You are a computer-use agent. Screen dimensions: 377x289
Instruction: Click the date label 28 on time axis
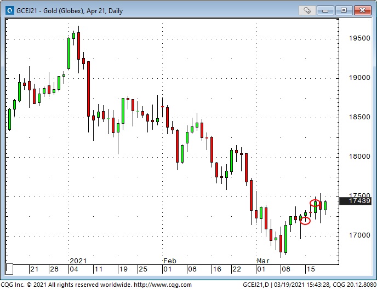coord(54,269)
